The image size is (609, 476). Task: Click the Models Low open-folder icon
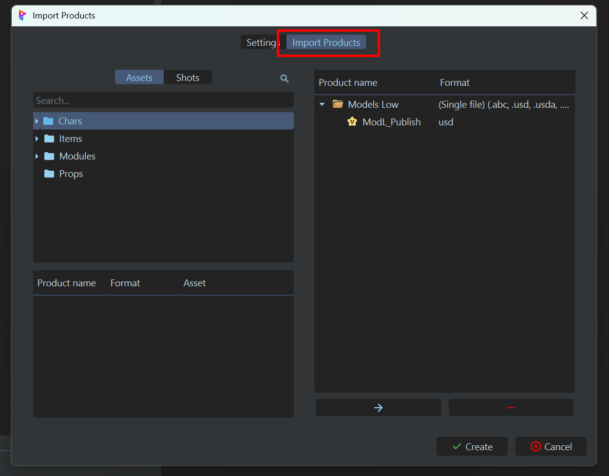[338, 104]
